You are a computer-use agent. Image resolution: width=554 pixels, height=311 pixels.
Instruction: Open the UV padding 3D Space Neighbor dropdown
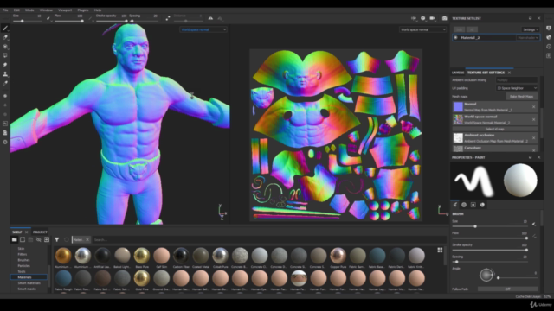[x=517, y=88]
